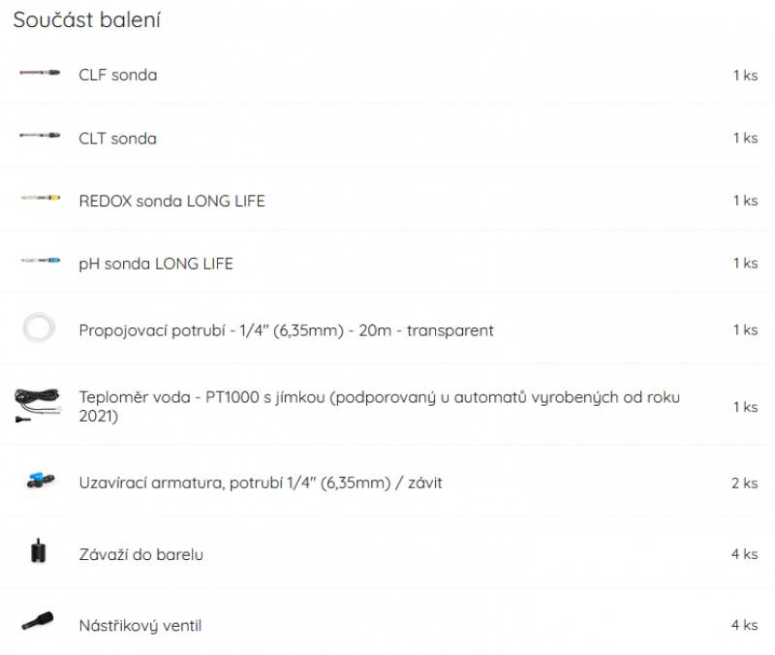This screenshot has width=775, height=655.
Task: Open the Závaží do barelu link
Action: (x=140, y=554)
